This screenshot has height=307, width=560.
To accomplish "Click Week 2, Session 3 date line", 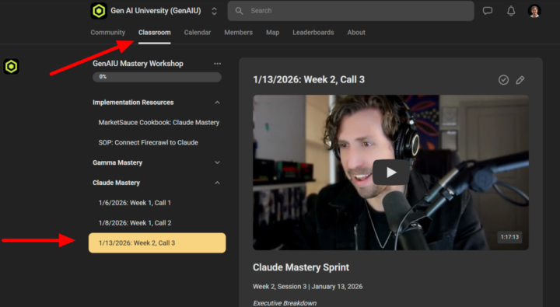I will coord(307,286).
